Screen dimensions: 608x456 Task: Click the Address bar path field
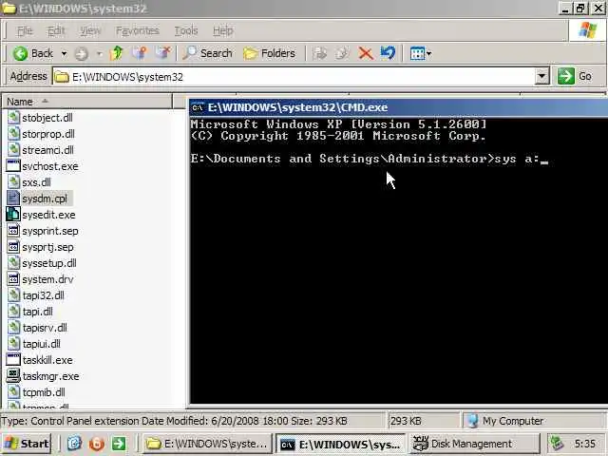(x=294, y=77)
